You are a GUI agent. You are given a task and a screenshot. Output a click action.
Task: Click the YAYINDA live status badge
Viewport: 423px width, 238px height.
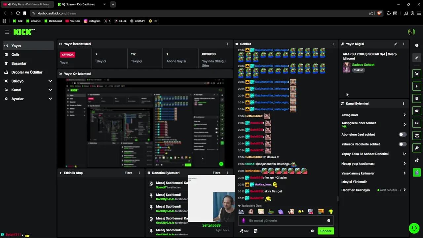click(x=67, y=55)
